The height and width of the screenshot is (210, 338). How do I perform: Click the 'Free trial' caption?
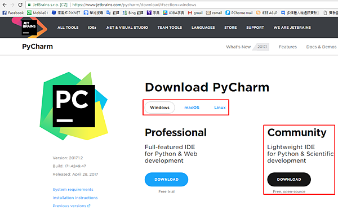(166, 191)
